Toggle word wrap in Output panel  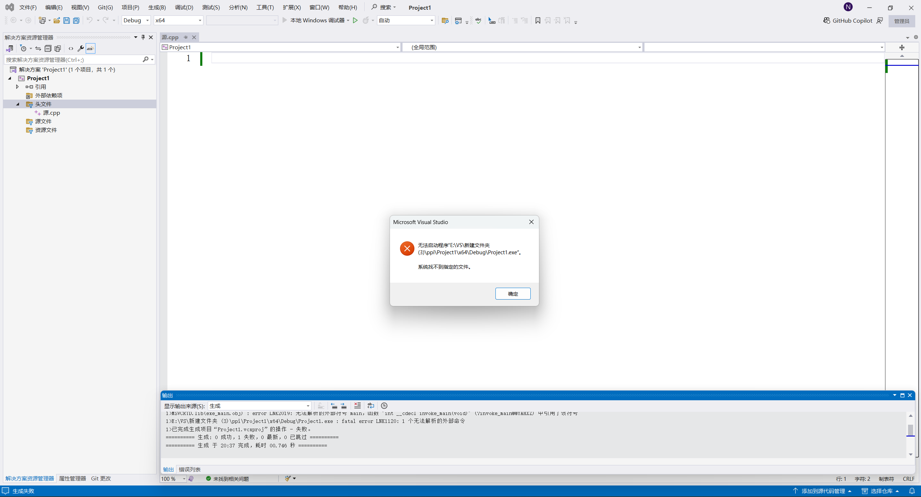click(370, 406)
